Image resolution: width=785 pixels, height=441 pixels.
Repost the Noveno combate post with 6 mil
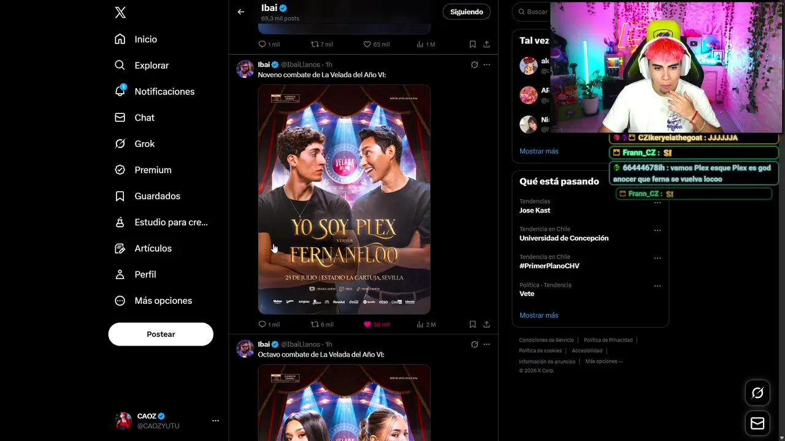click(x=322, y=325)
